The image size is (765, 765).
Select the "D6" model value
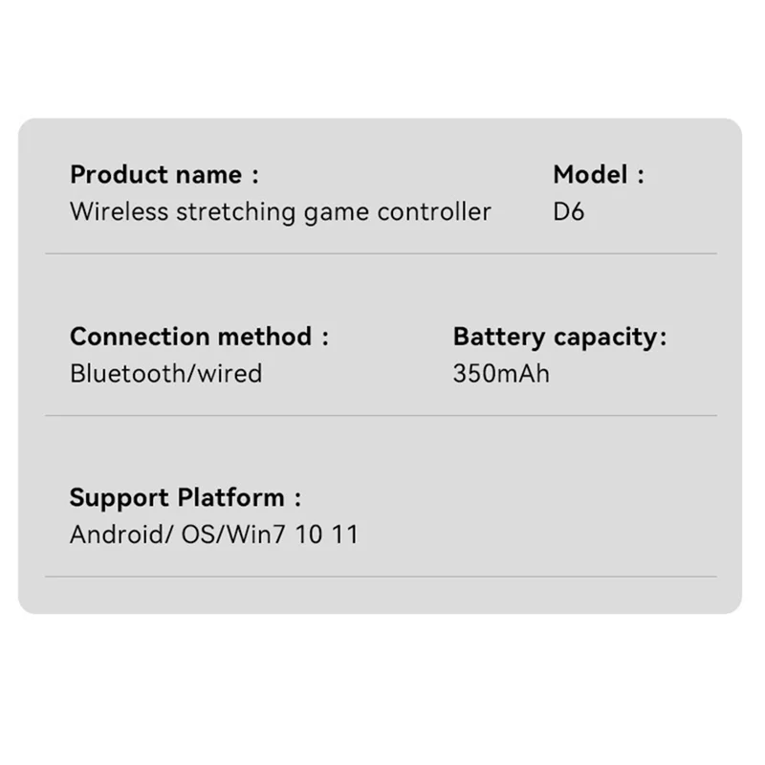point(568,212)
